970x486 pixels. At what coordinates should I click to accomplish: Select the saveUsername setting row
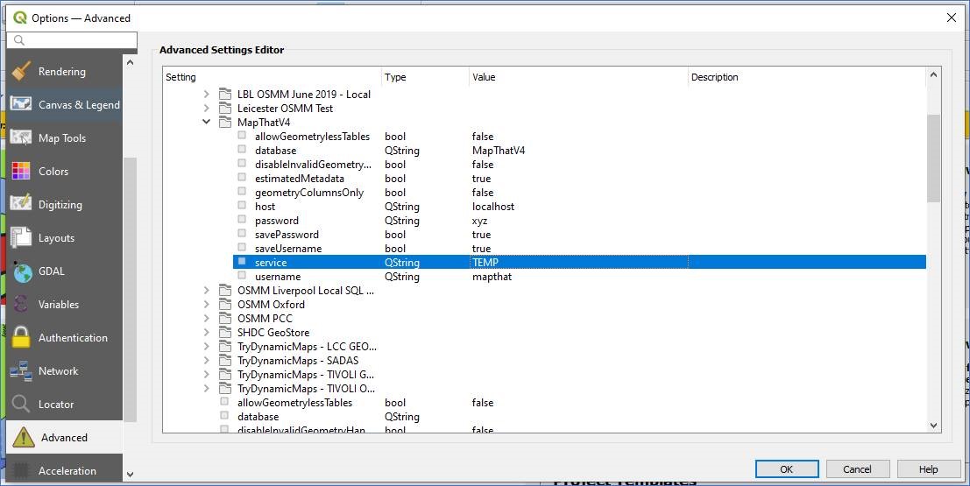pyautogui.click(x=580, y=249)
